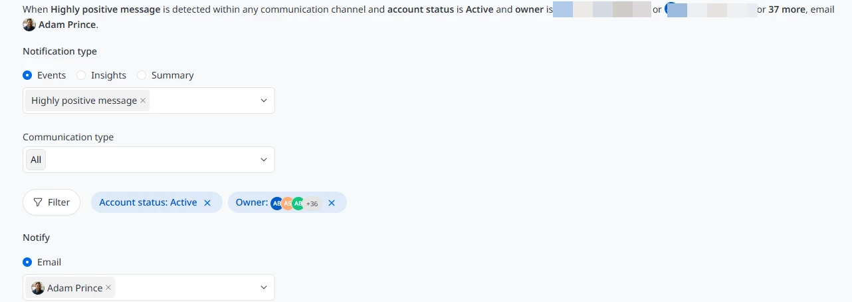The image size is (852, 302).
Task: Click the funnel icon in Filter button
Action: tap(38, 202)
